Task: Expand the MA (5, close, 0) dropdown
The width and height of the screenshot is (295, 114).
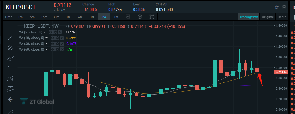Action: click(x=45, y=32)
